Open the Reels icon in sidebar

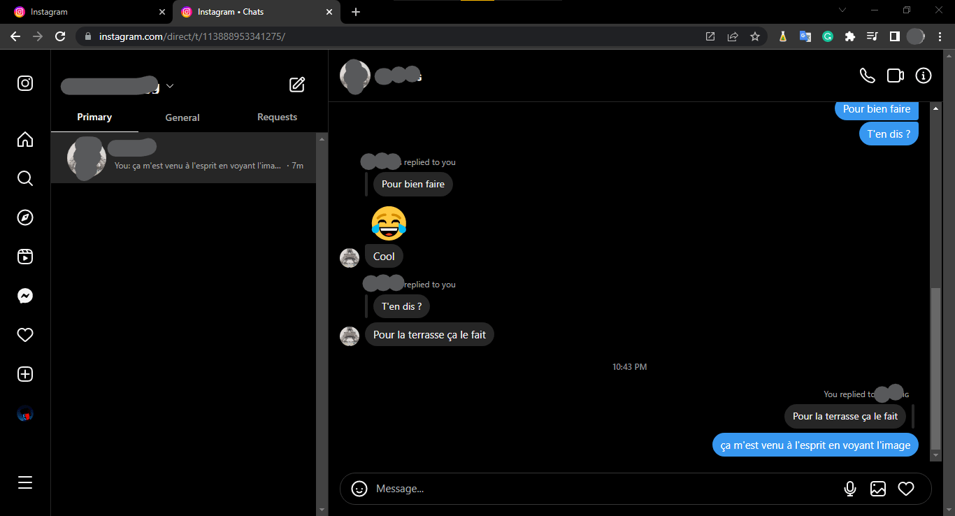(25, 257)
